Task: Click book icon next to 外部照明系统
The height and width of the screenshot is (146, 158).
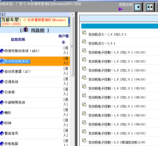Action: pyautogui.click(x=2, y=102)
